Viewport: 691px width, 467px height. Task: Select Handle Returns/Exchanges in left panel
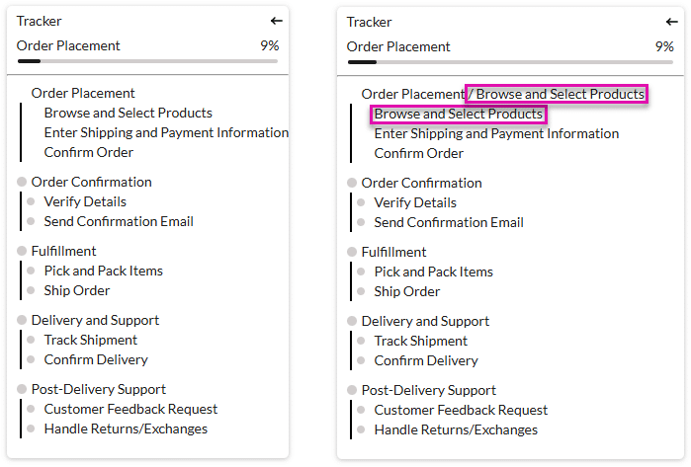[126, 428]
